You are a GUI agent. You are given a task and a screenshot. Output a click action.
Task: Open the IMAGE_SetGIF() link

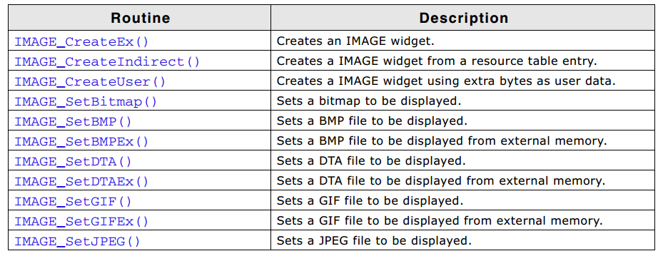click(73, 201)
